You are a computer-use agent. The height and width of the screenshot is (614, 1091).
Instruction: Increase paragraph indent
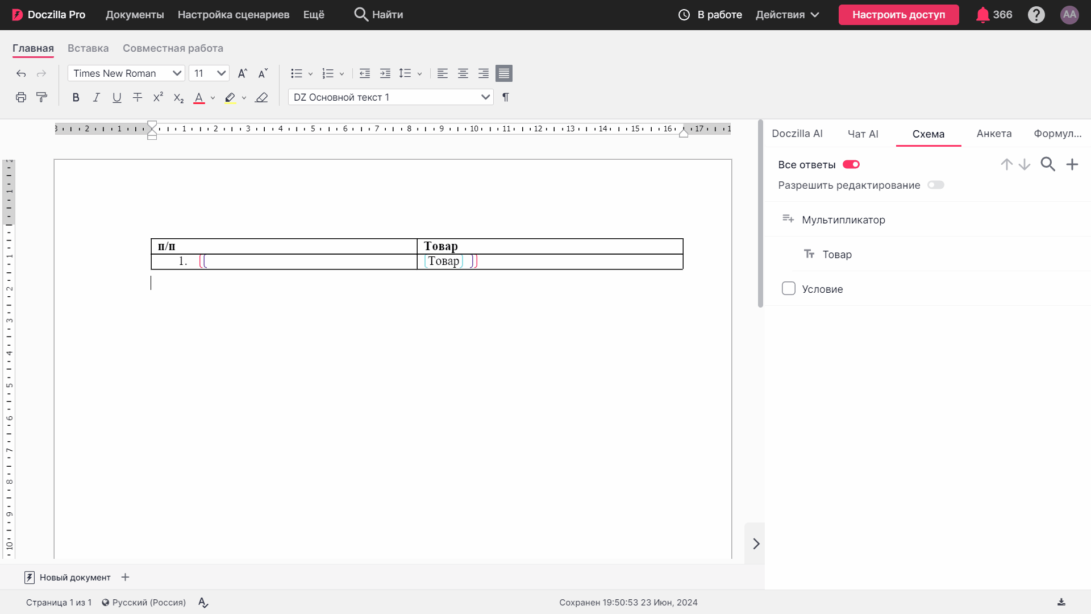(x=385, y=73)
